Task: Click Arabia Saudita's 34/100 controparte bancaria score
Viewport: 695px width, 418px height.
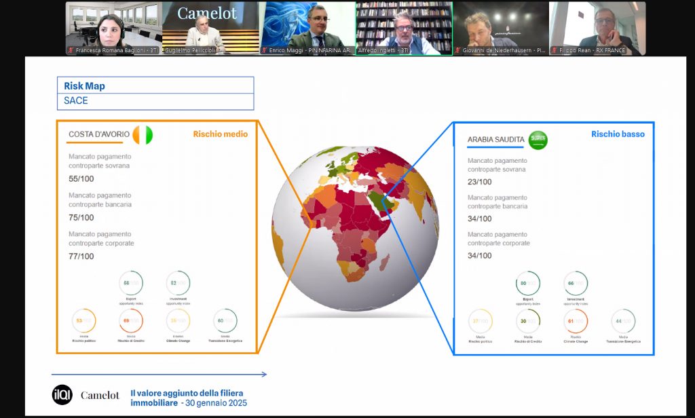Action: (x=480, y=218)
